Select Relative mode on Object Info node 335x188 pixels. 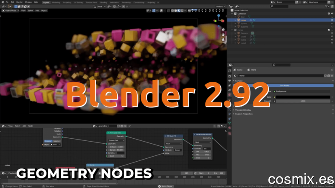coord(57,141)
